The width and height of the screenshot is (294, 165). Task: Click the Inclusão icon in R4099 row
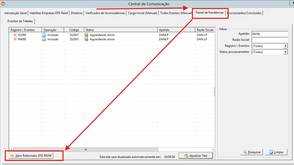(44, 39)
